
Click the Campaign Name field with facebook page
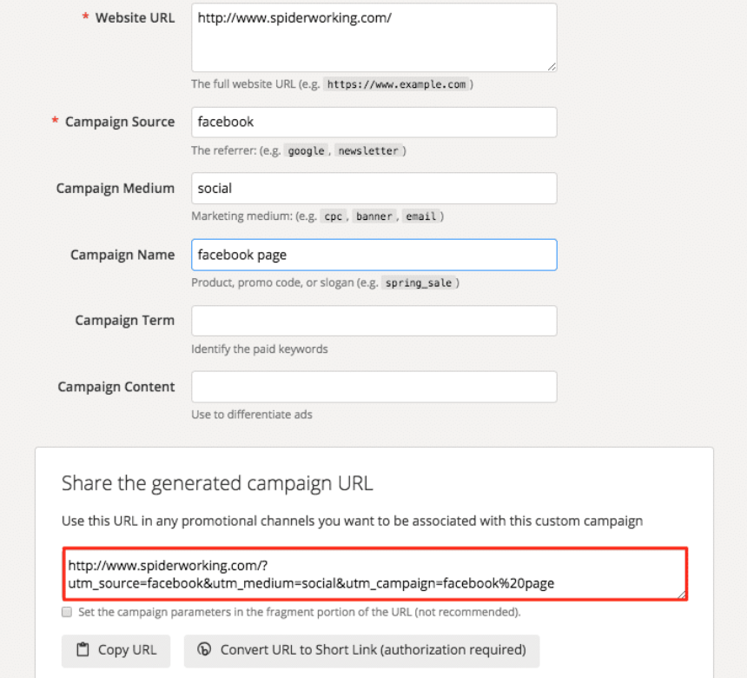coord(373,255)
